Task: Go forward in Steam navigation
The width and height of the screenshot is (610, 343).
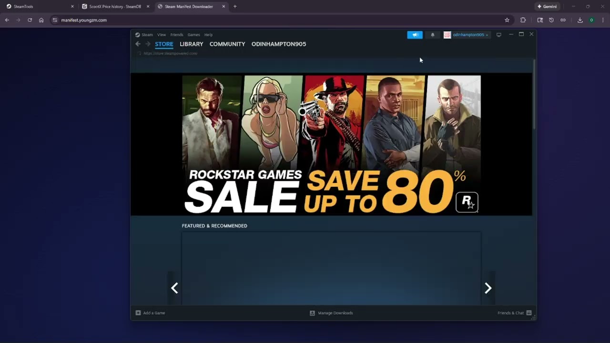Action: coord(148,44)
